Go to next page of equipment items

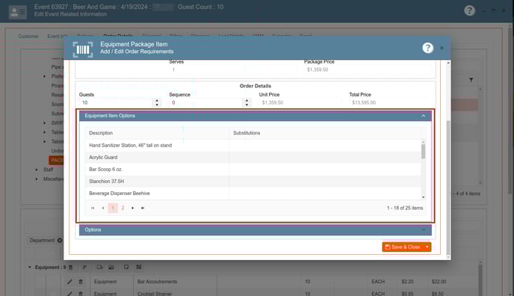(x=133, y=208)
